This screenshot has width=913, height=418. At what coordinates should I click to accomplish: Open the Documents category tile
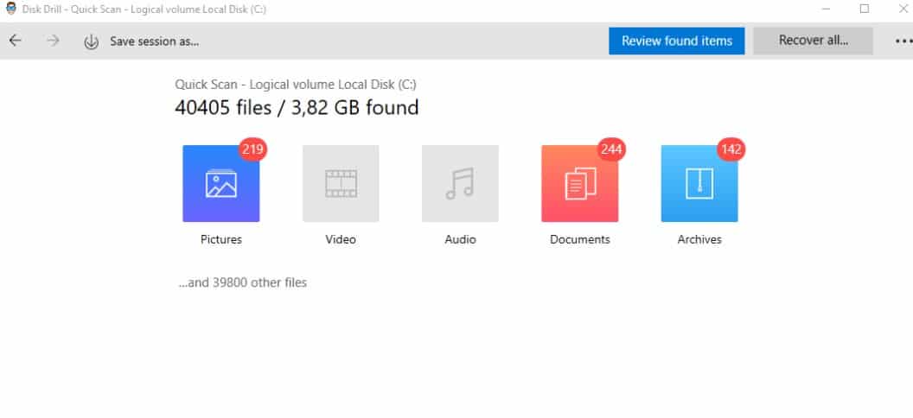pos(580,184)
